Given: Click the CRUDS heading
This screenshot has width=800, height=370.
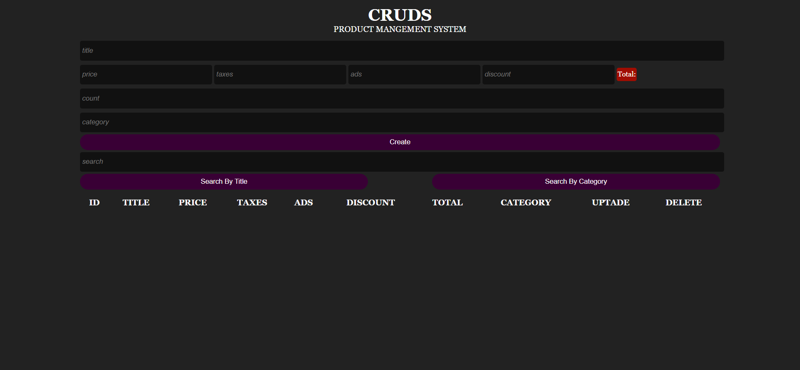Looking at the screenshot, I should [400, 15].
